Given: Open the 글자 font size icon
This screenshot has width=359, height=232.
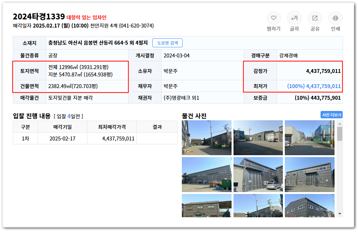Looking at the screenshot, I should (294, 18).
